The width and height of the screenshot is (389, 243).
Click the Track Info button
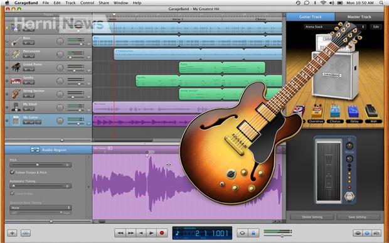367,233
